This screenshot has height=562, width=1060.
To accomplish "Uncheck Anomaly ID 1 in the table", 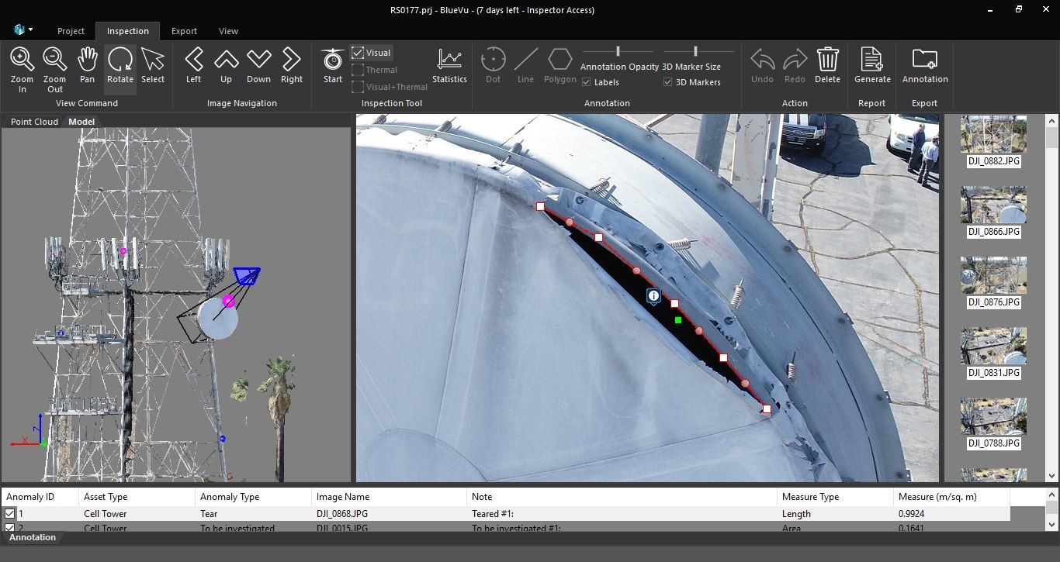I will (9, 513).
